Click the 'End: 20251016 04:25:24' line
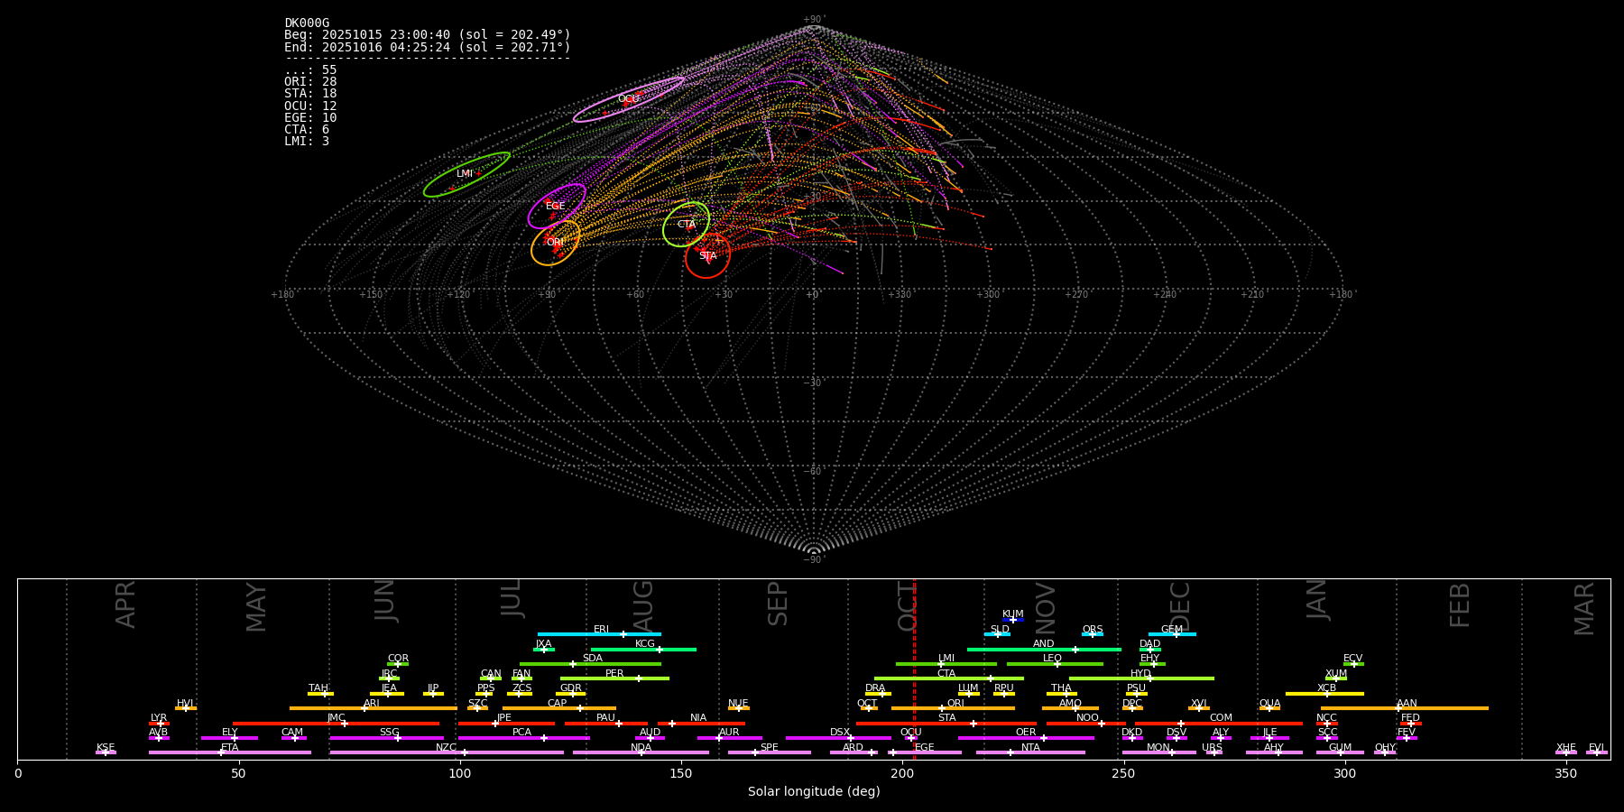The height and width of the screenshot is (812, 1624). 428,47
